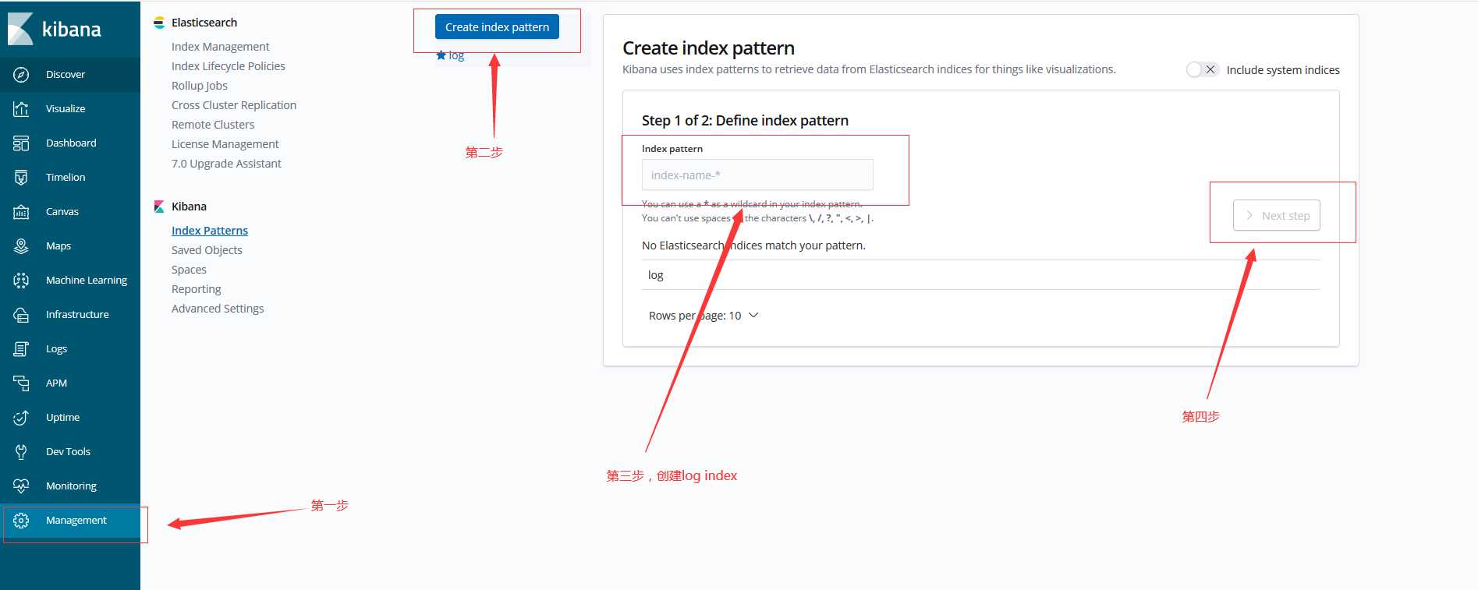Open the Remote Clusters link
The image size is (1478, 590).
[213, 125]
